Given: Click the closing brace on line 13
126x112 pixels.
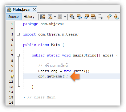Looking at the screenshot, I should 33,87.
